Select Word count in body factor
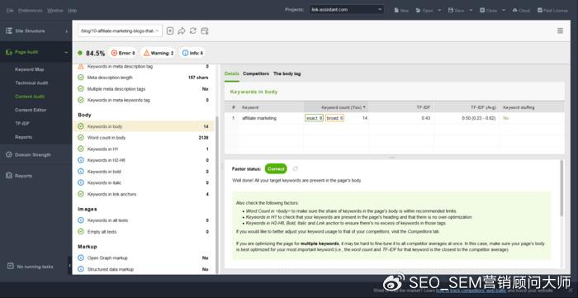The image size is (578, 298). 144,138
